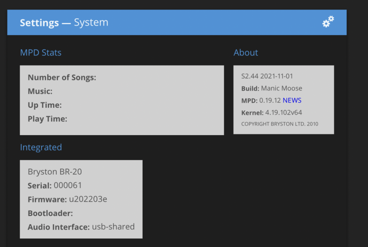Select the Bryston BR-20 device name

point(55,172)
